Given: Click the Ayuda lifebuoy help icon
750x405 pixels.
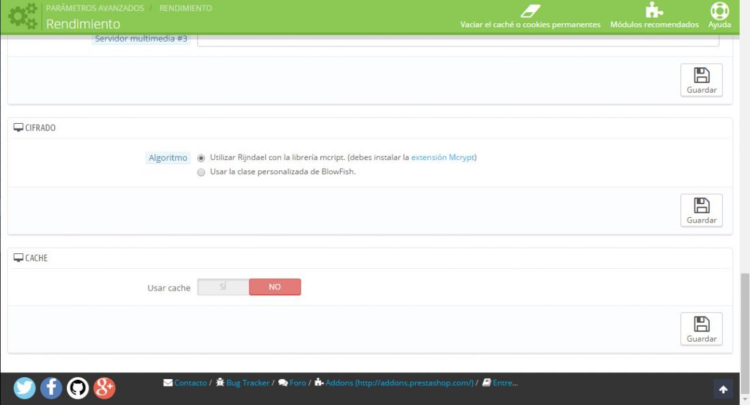Looking at the screenshot, I should click(x=719, y=10).
